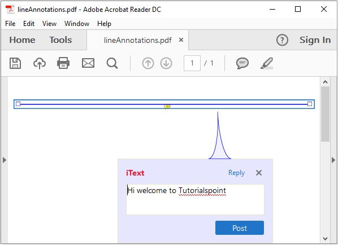Click the misspelled word Tutorialspoint
This screenshot has height=245, width=338.
point(202,191)
